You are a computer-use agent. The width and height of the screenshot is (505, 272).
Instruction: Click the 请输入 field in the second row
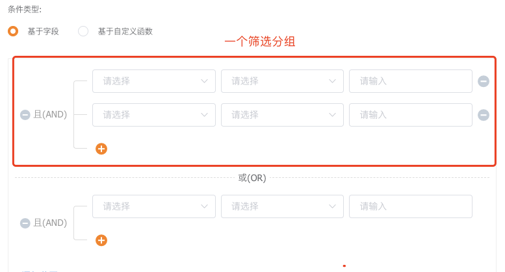410,115
